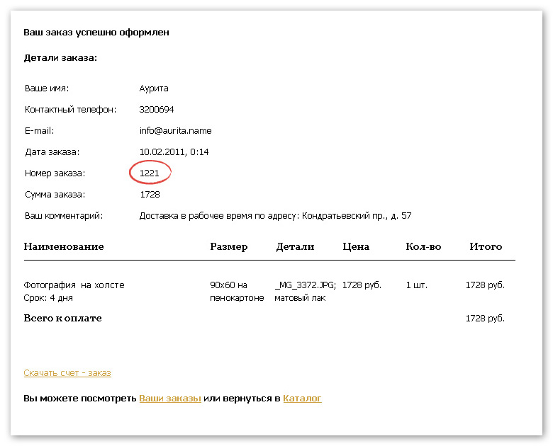Click the 'Цена' column header
Screen dimensions: 553x446
pyautogui.click(x=356, y=246)
